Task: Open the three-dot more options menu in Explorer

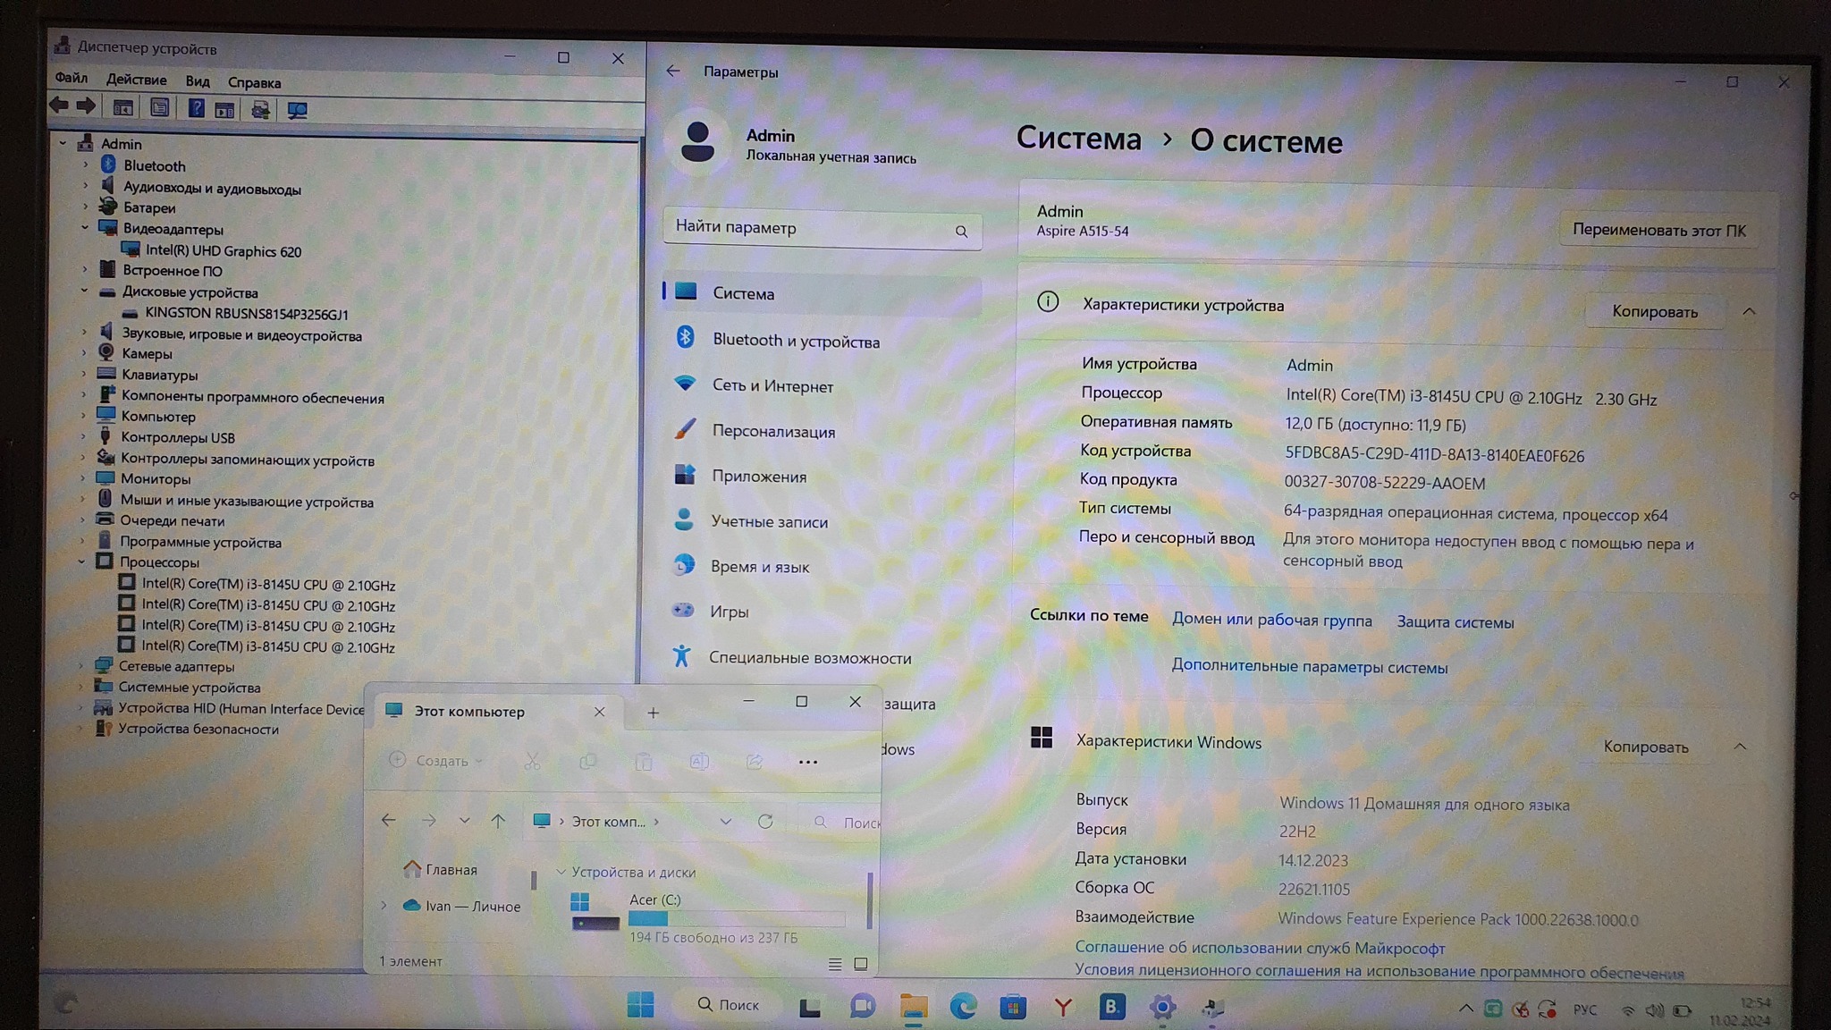Action: pyautogui.click(x=807, y=762)
